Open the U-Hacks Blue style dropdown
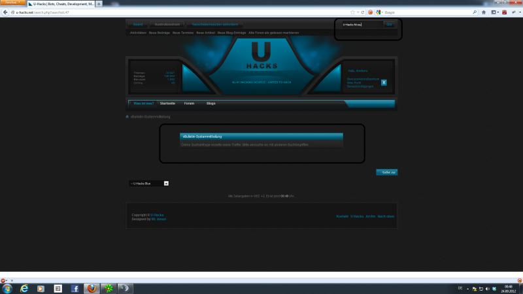Screen dimensions: 523x294 pyautogui.click(x=149, y=184)
